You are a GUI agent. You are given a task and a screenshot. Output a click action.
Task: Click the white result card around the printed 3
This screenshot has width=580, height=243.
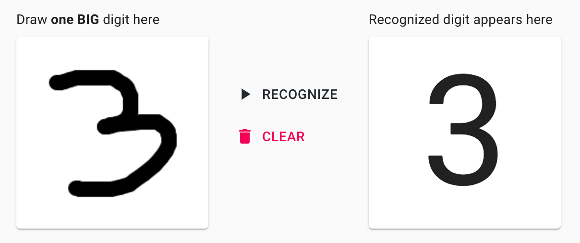tap(465, 133)
